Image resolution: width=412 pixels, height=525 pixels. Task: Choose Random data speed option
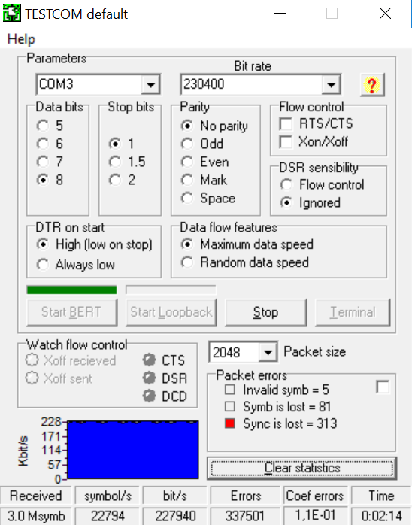186,262
